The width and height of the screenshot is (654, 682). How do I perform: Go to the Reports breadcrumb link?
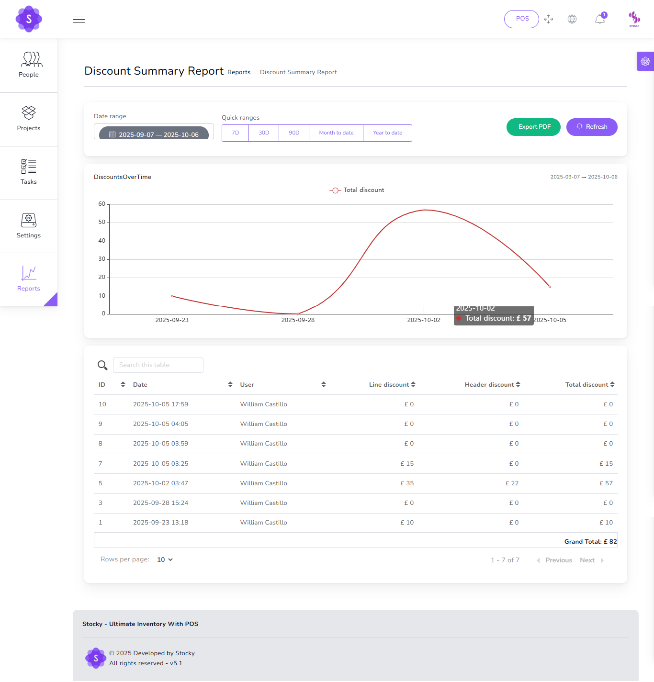[x=239, y=72]
